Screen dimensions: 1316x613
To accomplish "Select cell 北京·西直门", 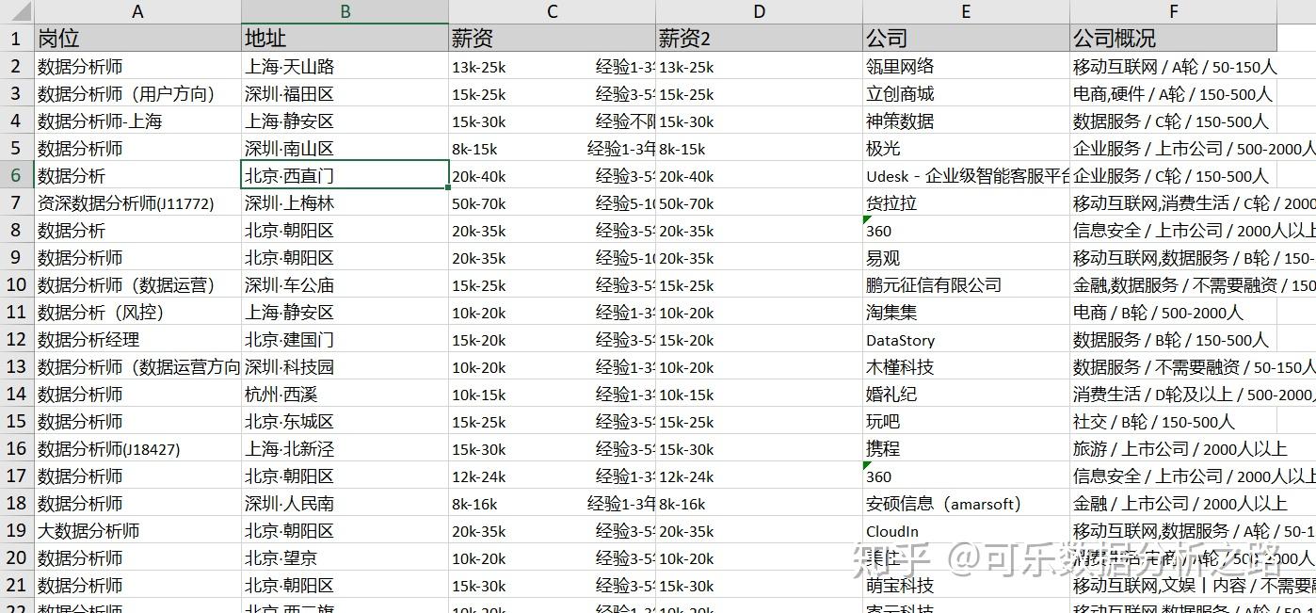I will pyautogui.click(x=345, y=175).
